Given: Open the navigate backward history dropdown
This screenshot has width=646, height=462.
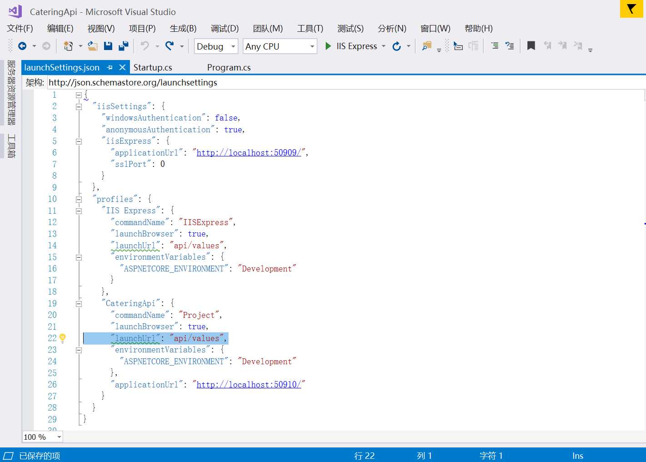Looking at the screenshot, I should click(34, 46).
